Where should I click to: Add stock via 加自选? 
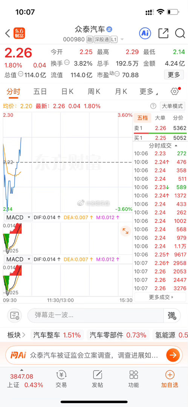(170, 379)
